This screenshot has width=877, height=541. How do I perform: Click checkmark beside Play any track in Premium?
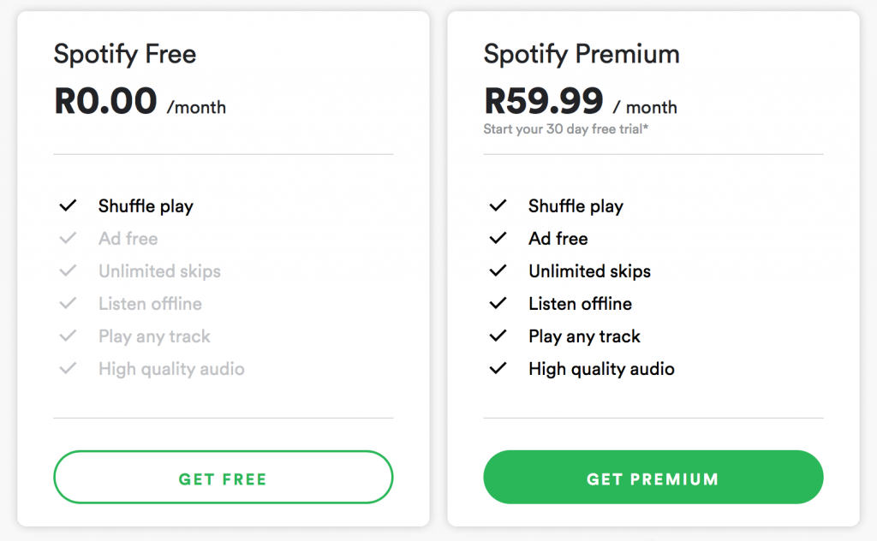point(498,336)
